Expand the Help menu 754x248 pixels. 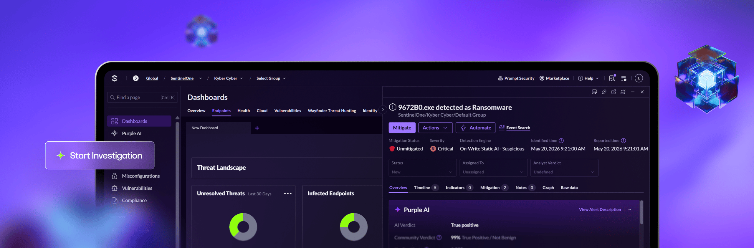tap(588, 78)
